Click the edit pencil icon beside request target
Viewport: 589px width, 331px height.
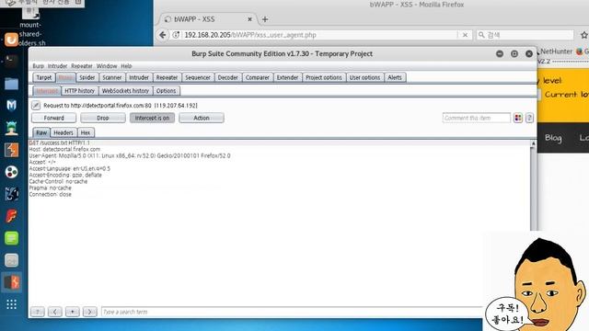coord(36,106)
